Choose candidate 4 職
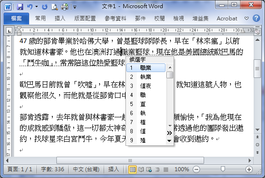Viewport: 265px width, 178px height. [x=146, y=95]
